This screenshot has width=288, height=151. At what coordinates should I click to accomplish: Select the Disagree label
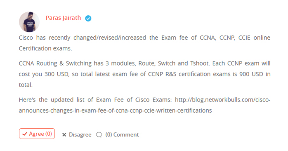point(80,134)
